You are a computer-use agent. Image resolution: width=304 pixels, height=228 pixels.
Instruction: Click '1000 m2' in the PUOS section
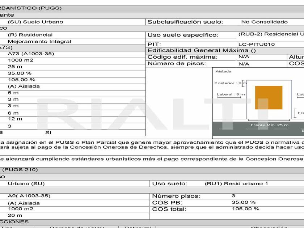(x=21, y=209)
